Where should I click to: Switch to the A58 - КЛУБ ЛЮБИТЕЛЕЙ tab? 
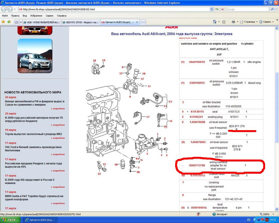[x=42, y=22]
